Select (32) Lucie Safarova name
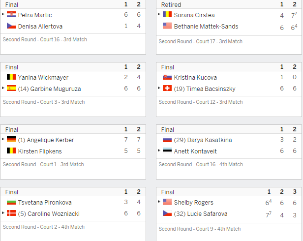Image resolution: width=303 pixels, height=241 pixels. 201,214
